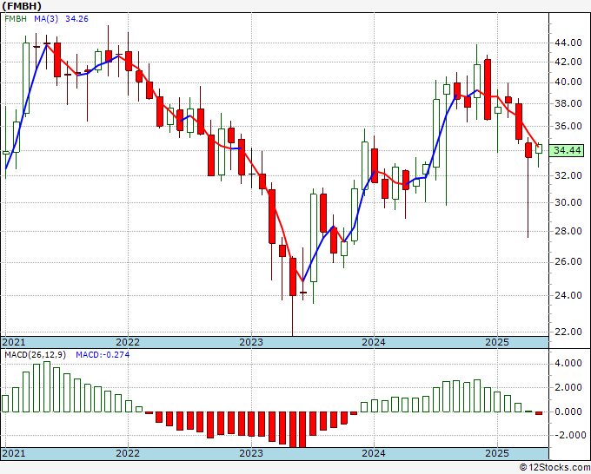This screenshot has height=474, width=591.
Task: Click the 32.00 price axis label
Action: click(x=568, y=175)
